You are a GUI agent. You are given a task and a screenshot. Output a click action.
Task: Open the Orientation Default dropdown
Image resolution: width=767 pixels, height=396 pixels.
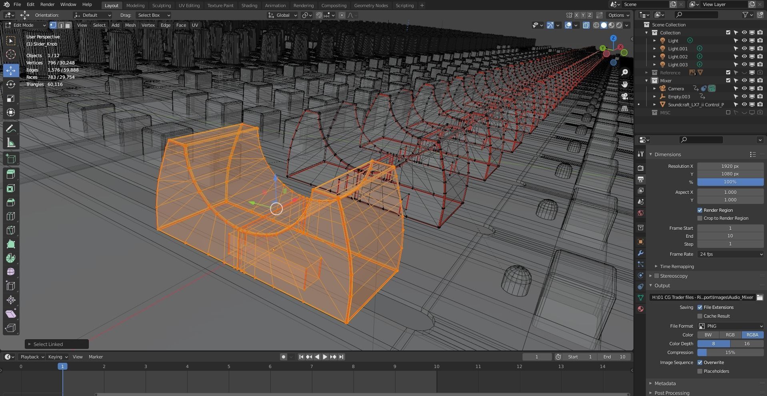point(93,15)
